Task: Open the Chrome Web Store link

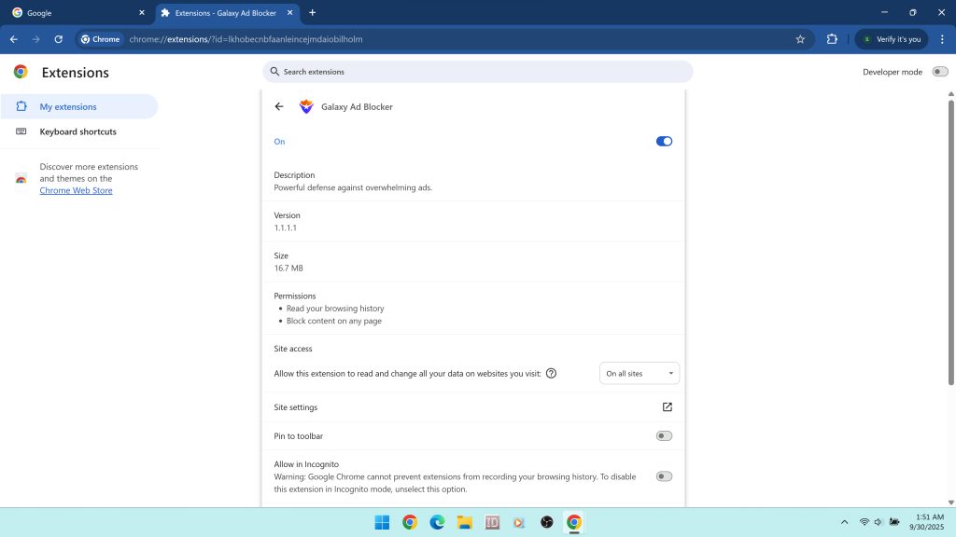Action: (x=76, y=190)
